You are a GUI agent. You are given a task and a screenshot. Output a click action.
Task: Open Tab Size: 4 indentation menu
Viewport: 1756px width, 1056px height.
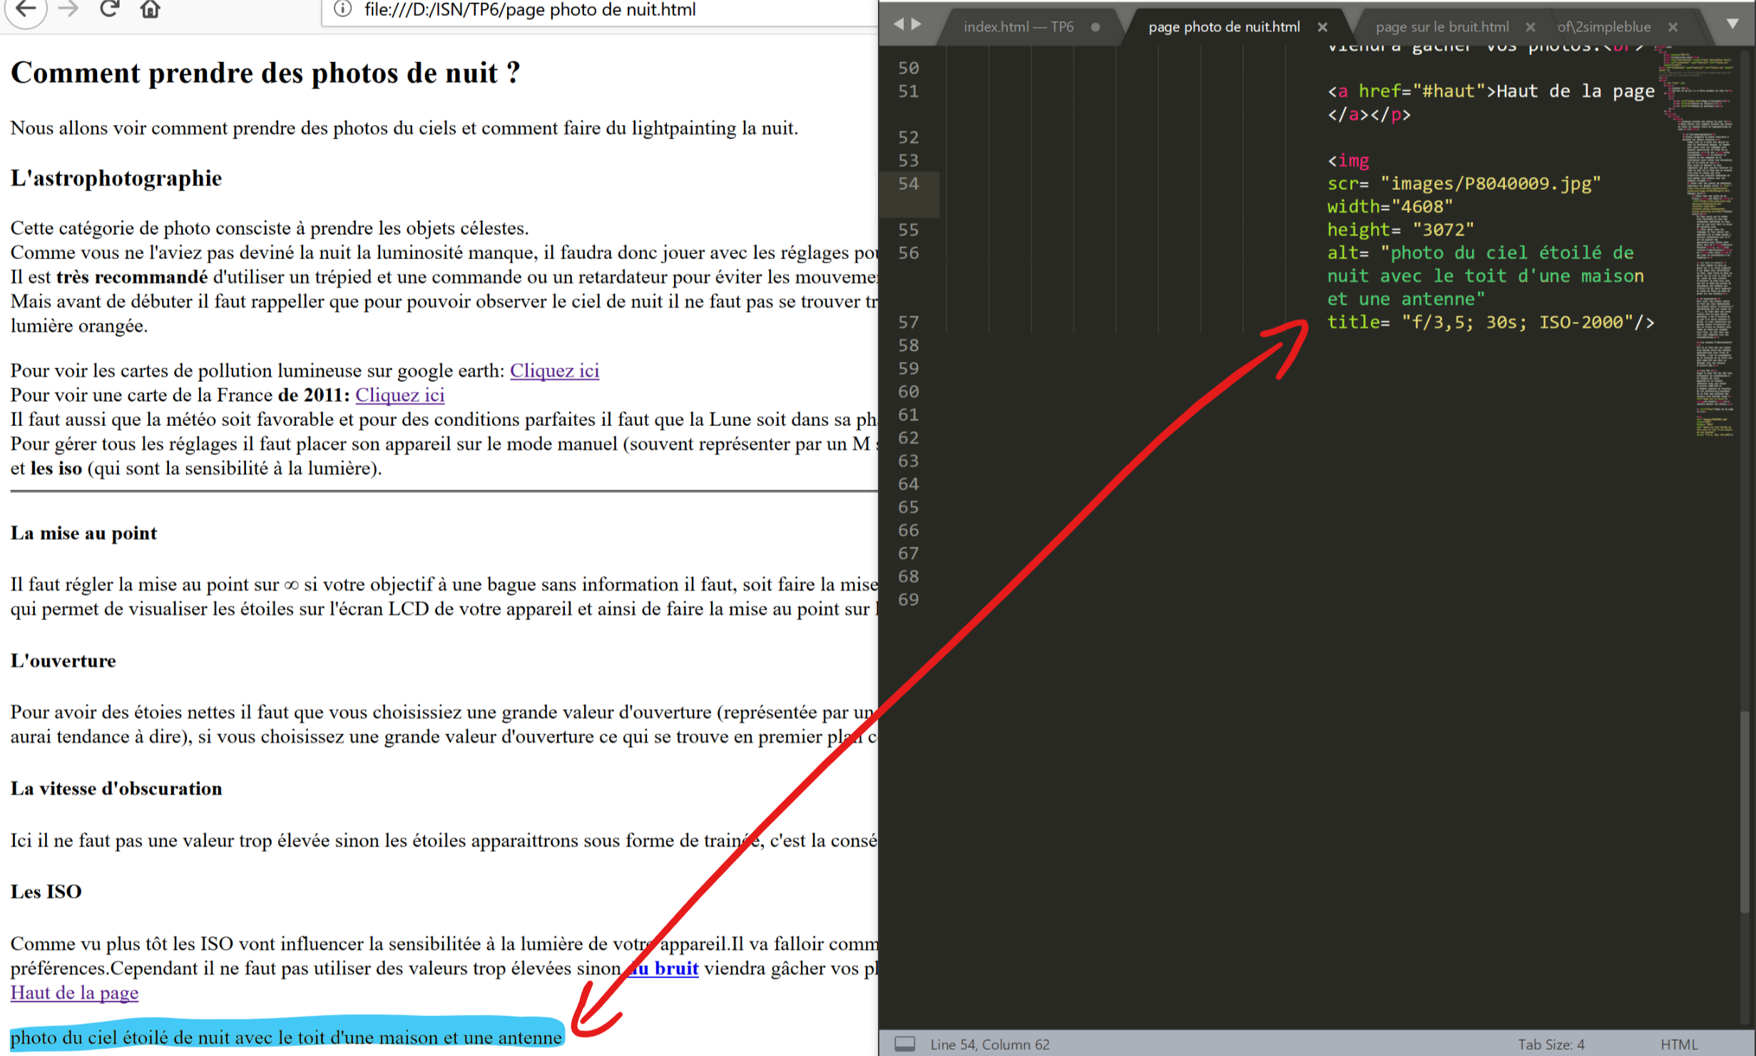point(1550,1044)
